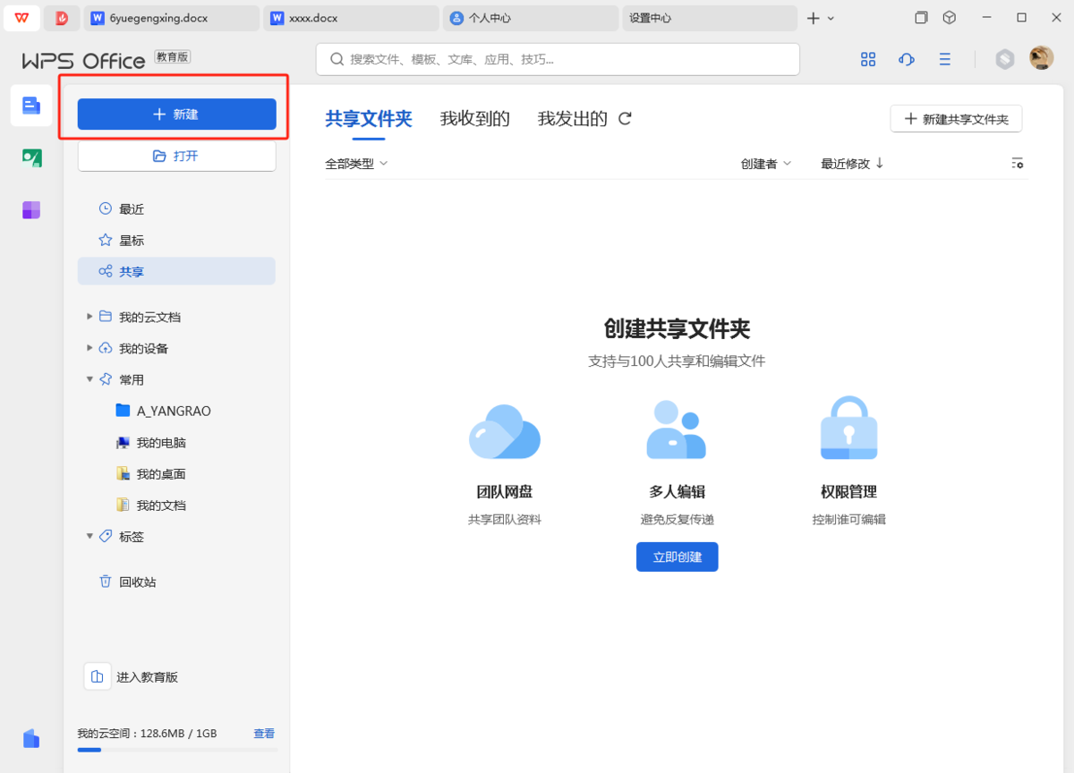This screenshot has width=1074, height=773.
Task: Expand the 标签 section in sidebar
Action: tap(89, 536)
